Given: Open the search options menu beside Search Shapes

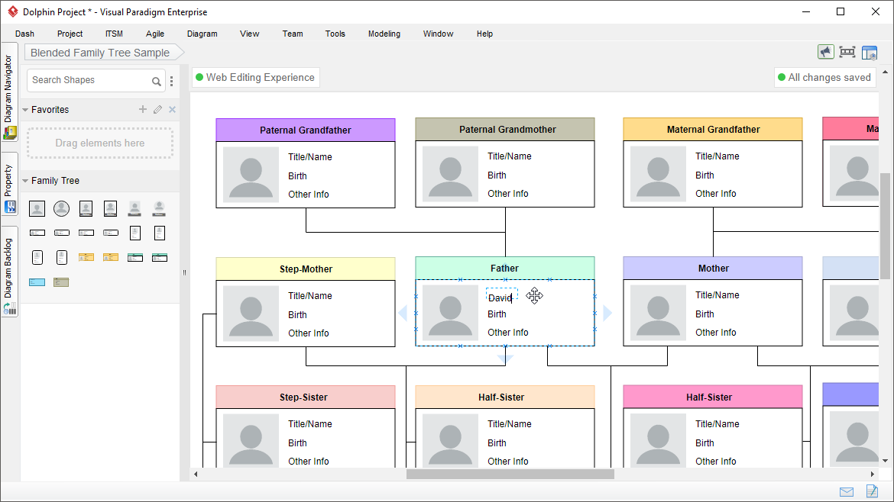Looking at the screenshot, I should point(171,80).
